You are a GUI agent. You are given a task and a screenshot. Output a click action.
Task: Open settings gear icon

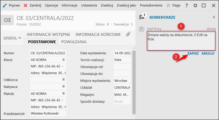pos(195,5)
